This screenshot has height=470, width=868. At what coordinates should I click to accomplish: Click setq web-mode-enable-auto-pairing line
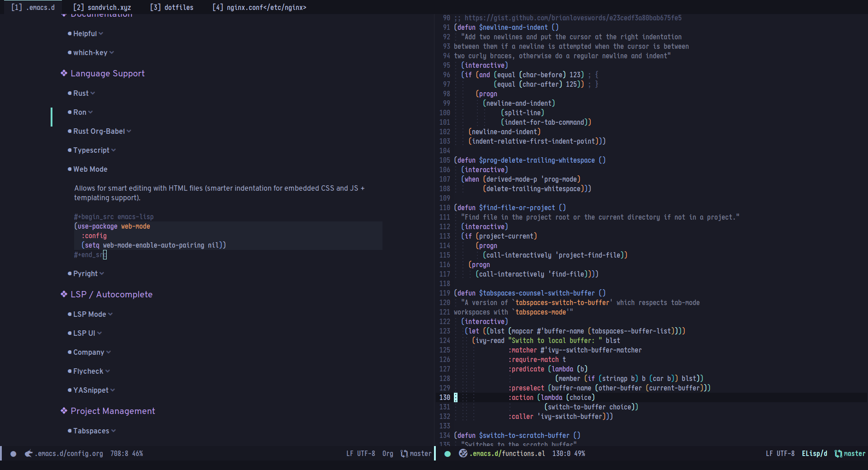[154, 245]
